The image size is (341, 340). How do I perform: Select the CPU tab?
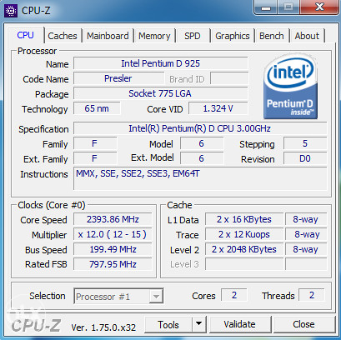point(25,35)
